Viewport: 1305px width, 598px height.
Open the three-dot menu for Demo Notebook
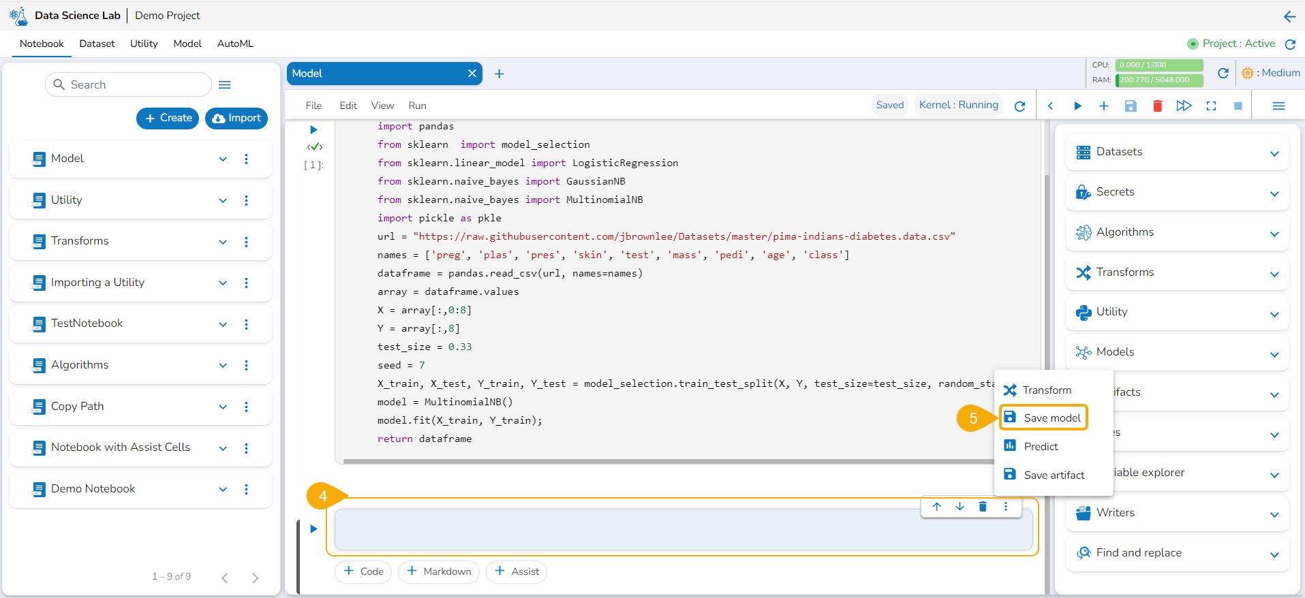pyautogui.click(x=246, y=489)
